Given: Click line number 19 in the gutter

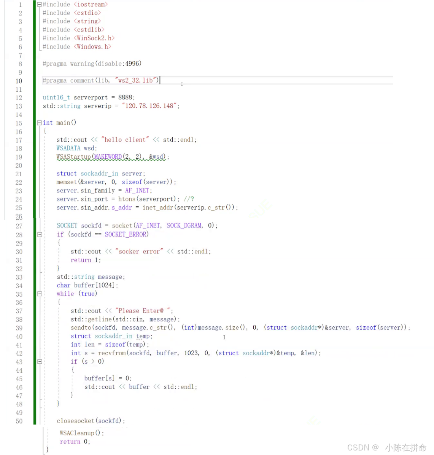Looking at the screenshot, I should [19, 157].
